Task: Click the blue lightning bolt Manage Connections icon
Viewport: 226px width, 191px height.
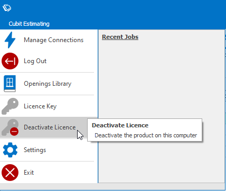Action: pos(10,40)
